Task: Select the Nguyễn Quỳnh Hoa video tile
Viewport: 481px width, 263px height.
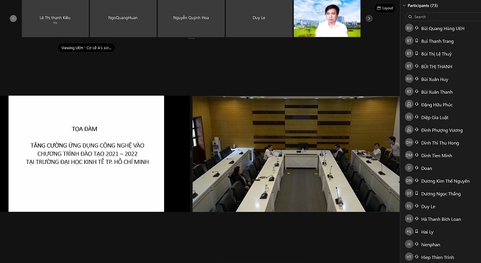Action: coord(191,19)
